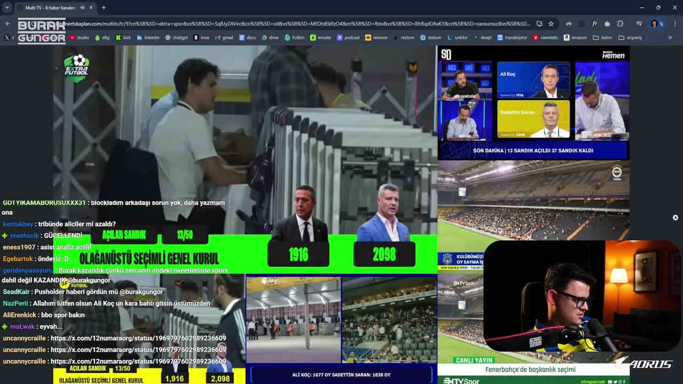
Task: Open the X bookmark
Action: [9, 38]
